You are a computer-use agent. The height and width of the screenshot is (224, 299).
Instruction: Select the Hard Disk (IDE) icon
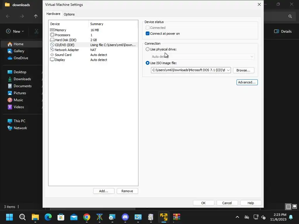(x=52, y=40)
